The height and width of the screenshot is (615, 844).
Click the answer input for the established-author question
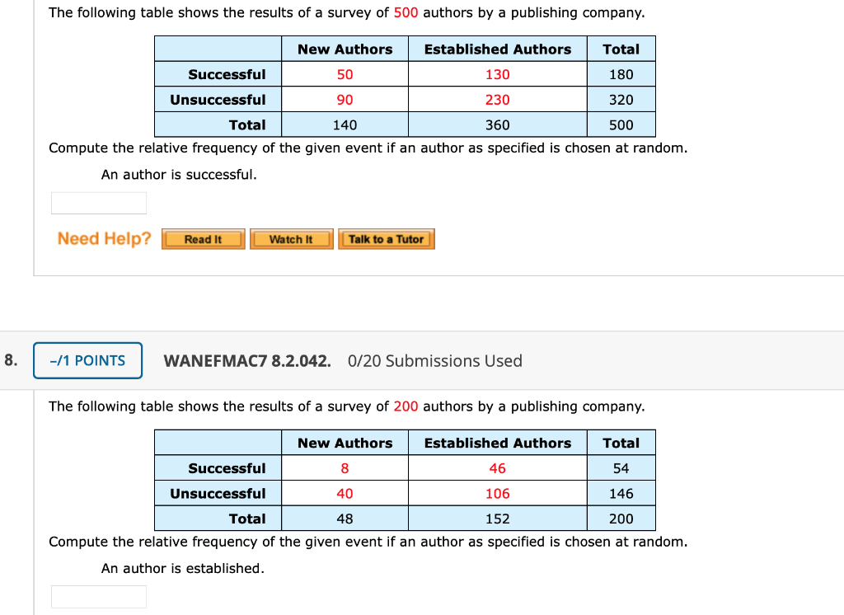(98, 596)
